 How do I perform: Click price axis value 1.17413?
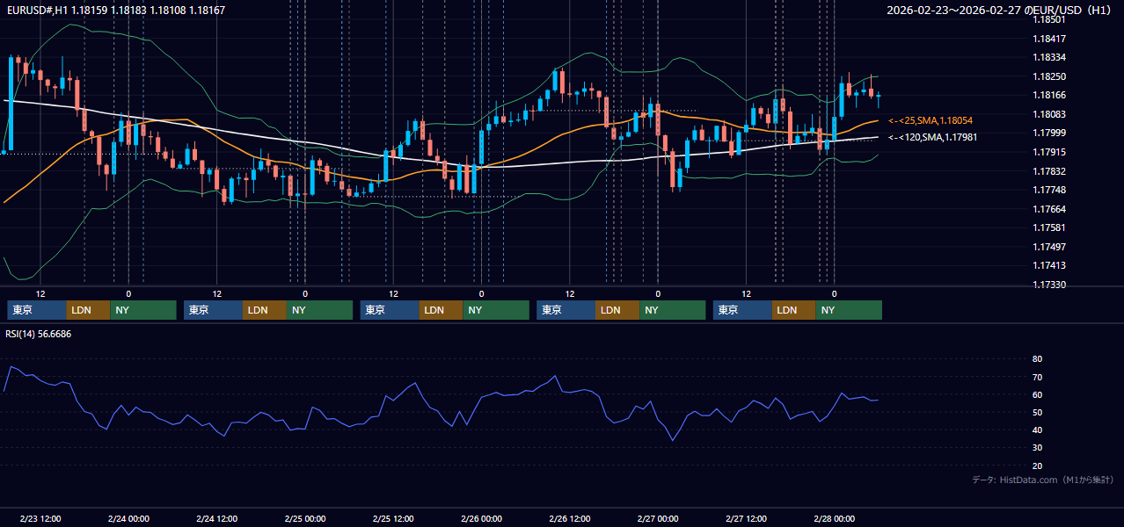coord(1048,265)
